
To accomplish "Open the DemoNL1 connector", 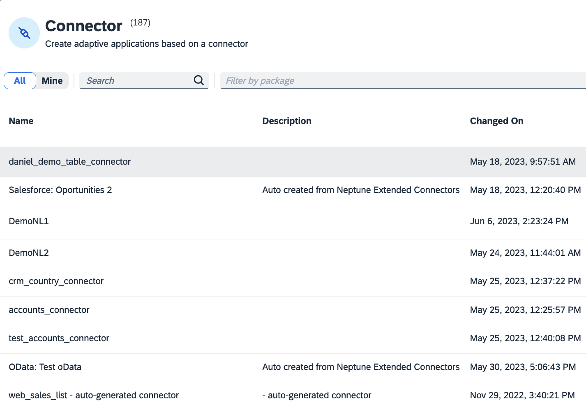I will tap(28, 221).
